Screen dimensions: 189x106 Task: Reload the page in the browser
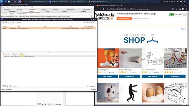(103, 9)
